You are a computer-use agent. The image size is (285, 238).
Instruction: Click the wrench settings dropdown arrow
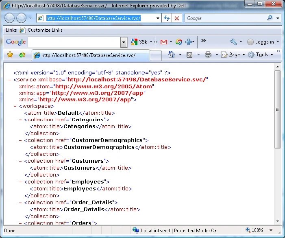241,42
